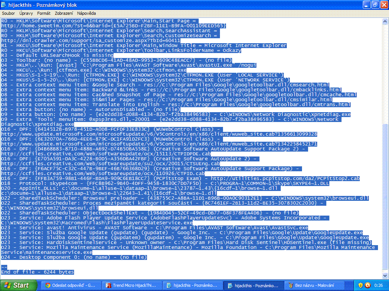Click the CTSUEng.cab URL line
The image size is (389, 291).
[x=111, y=164]
